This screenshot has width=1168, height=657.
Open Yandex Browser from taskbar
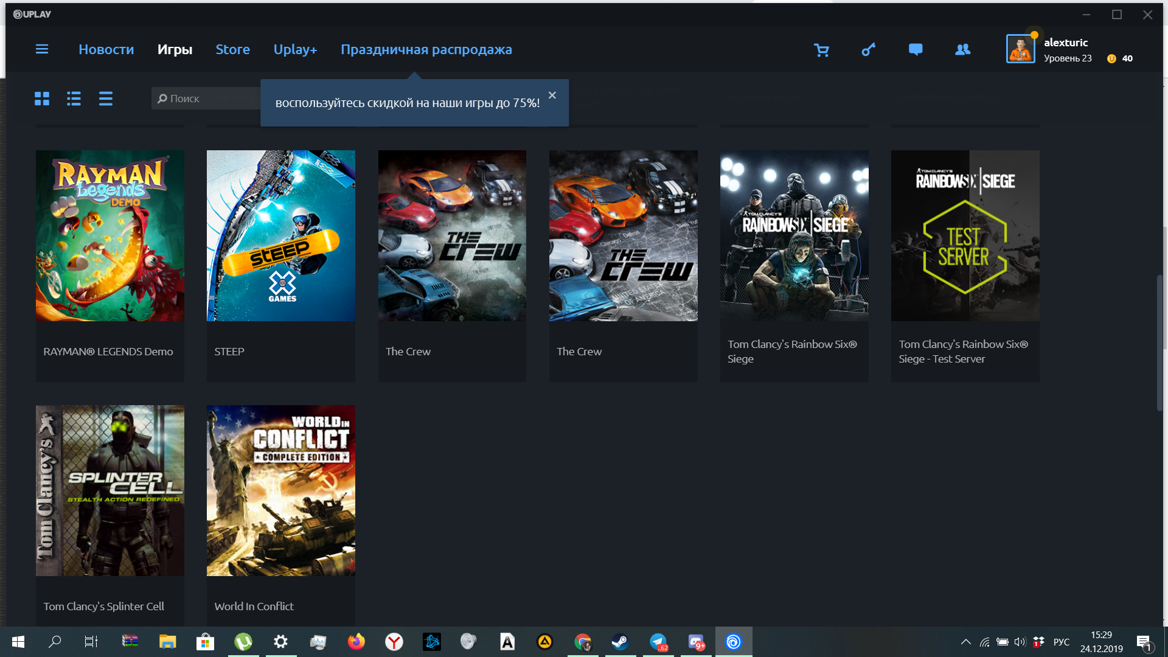click(394, 642)
